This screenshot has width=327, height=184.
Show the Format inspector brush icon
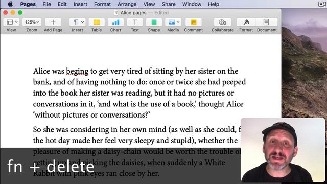pyautogui.click(x=246, y=22)
